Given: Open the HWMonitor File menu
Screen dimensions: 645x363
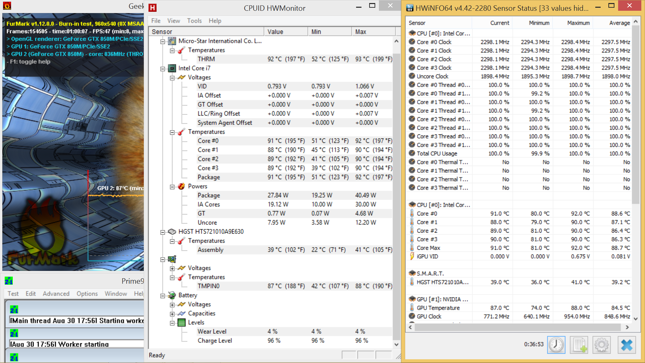Looking at the screenshot, I should click(x=156, y=21).
